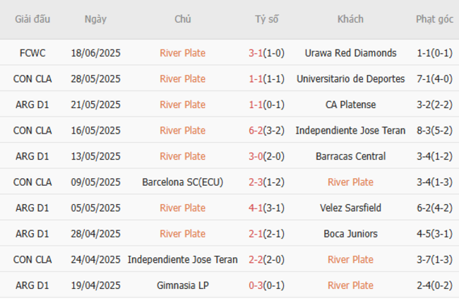This screenshot has width=459, height=301.
Task: Select the date 13/05/2025 cell
Action: pos(96,156)
